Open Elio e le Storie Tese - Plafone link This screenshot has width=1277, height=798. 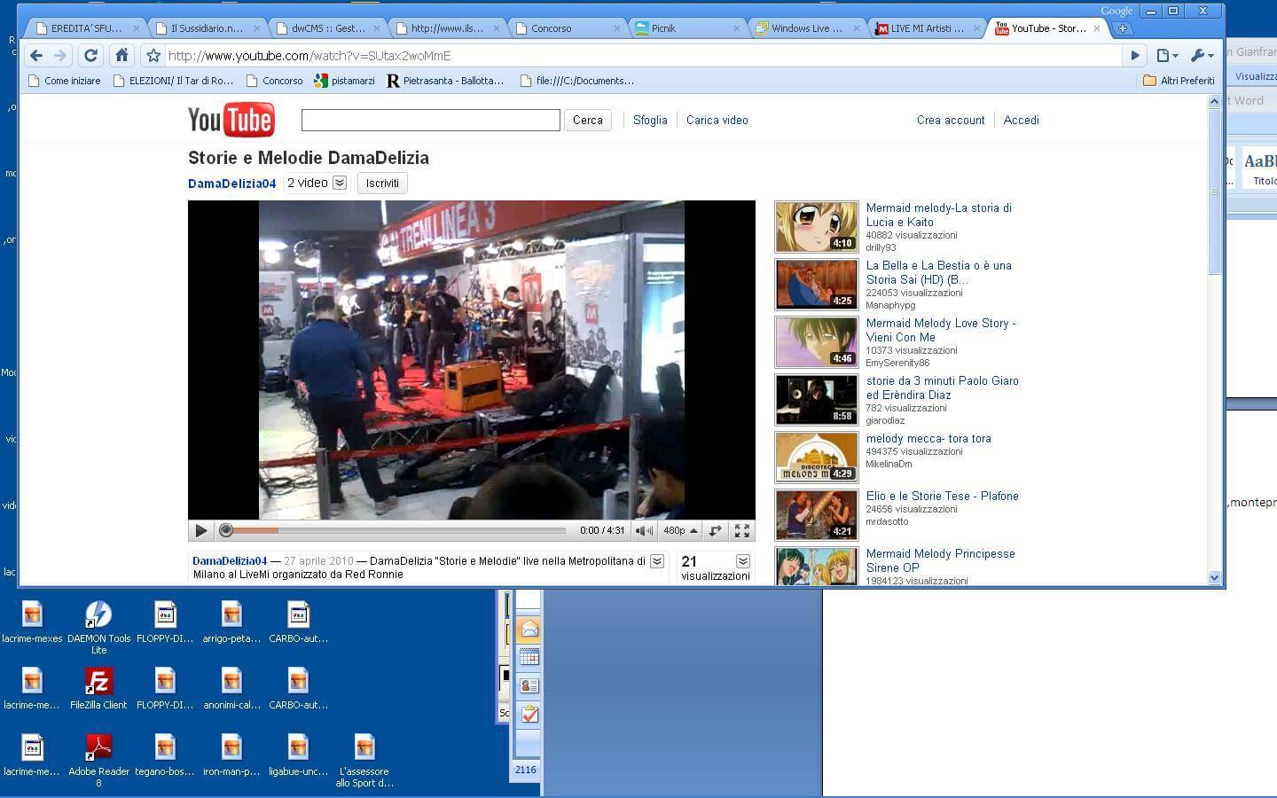click(x=942, y=496)
